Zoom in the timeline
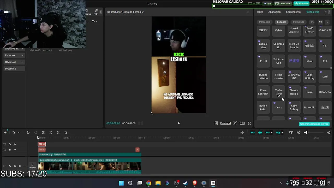The width and height of the screenshot is (334, 188). pos(329,132)
